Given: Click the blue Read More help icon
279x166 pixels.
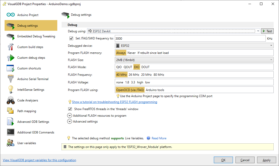Looking at the screenshot, I should click(x=148, y=138).
